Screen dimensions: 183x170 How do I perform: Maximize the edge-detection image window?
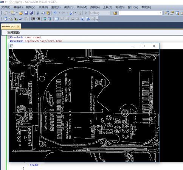pos(143,46)
